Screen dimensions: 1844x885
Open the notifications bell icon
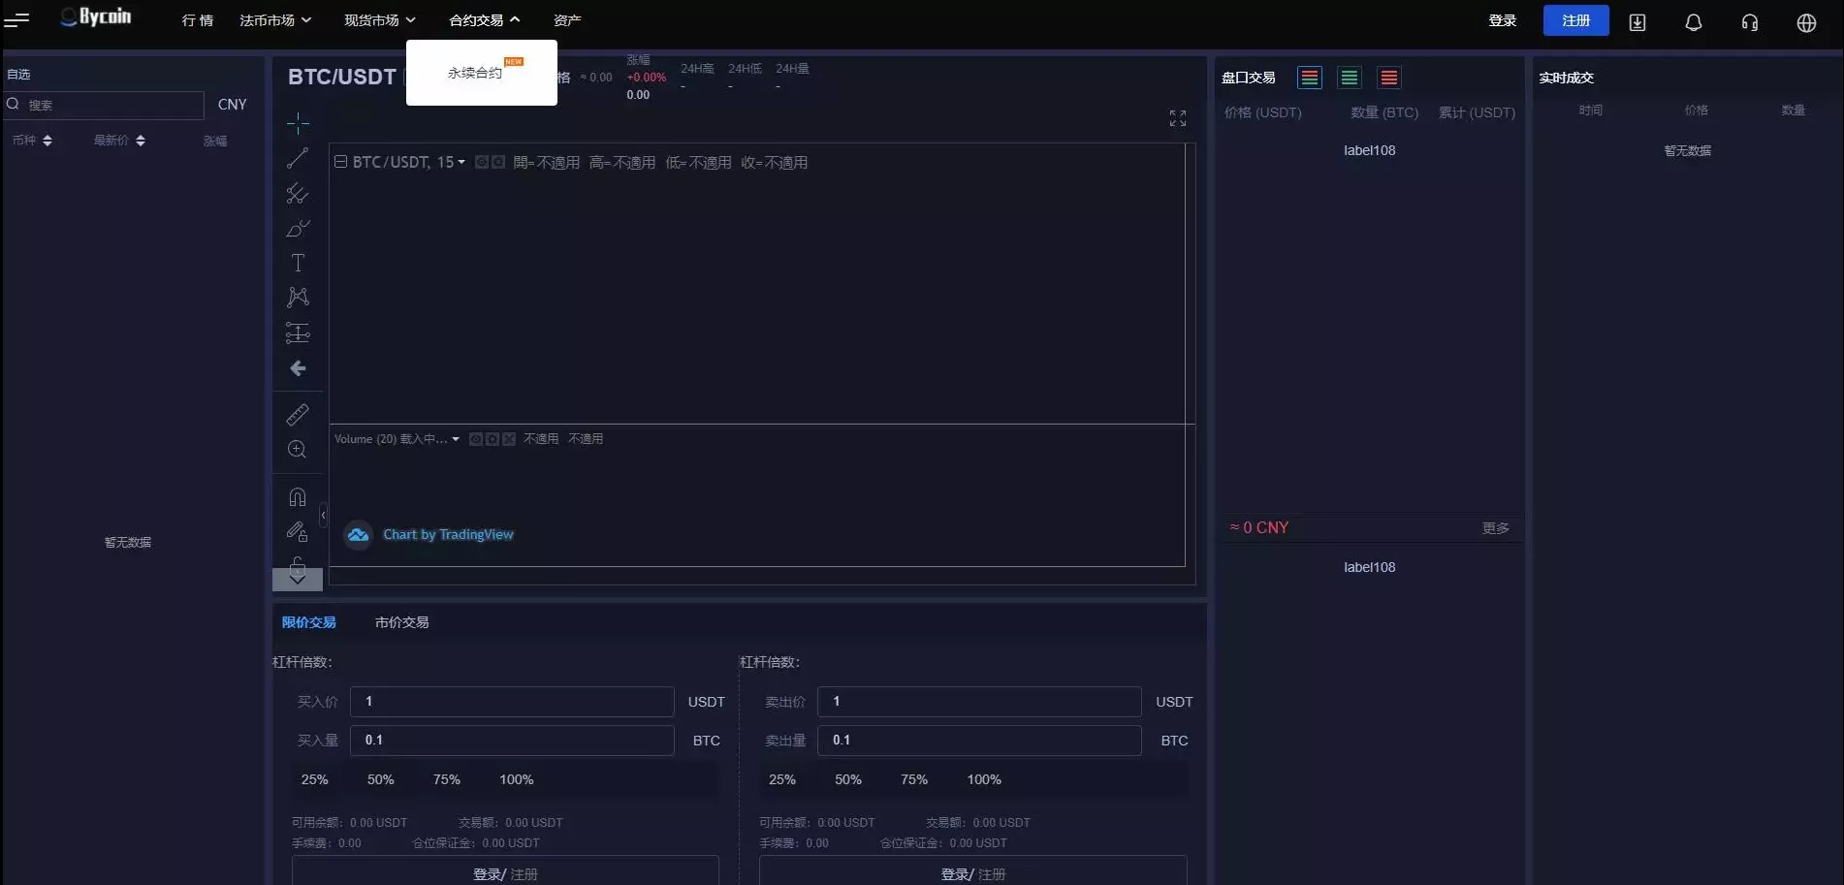point(1693,21)
